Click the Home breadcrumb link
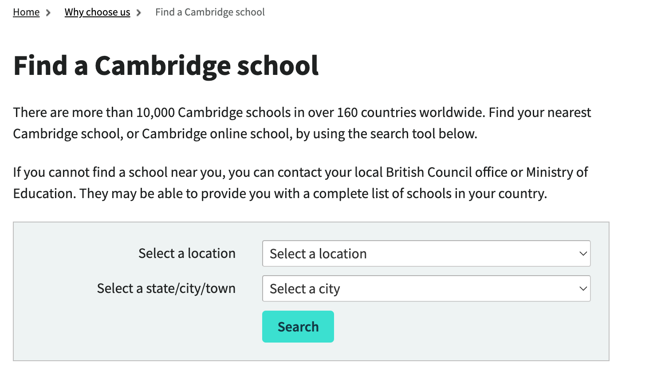653x382 pixels. pos(26,12)
